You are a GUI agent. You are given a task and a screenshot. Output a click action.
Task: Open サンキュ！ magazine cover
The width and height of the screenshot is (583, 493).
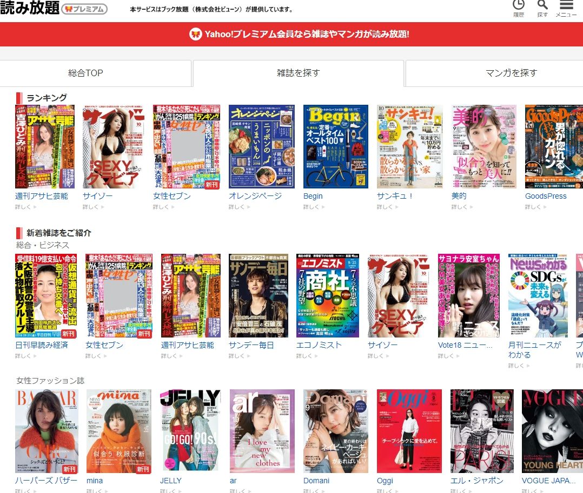click(x=410, y=147)
